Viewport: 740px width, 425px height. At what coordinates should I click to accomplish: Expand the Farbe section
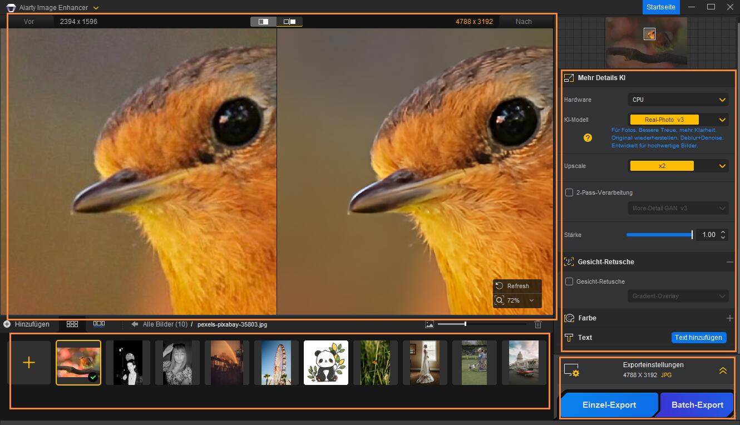click(729, 318)
